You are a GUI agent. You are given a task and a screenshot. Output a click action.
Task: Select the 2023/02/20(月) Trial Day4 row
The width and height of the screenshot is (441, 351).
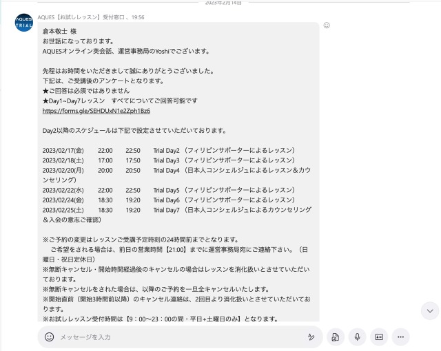176,175
